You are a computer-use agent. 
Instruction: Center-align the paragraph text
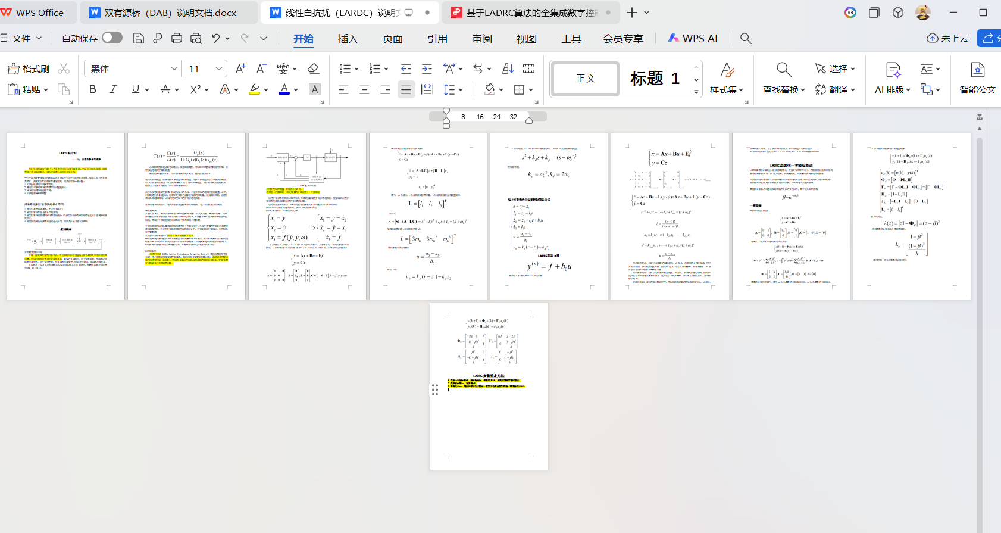coord(364,90)
